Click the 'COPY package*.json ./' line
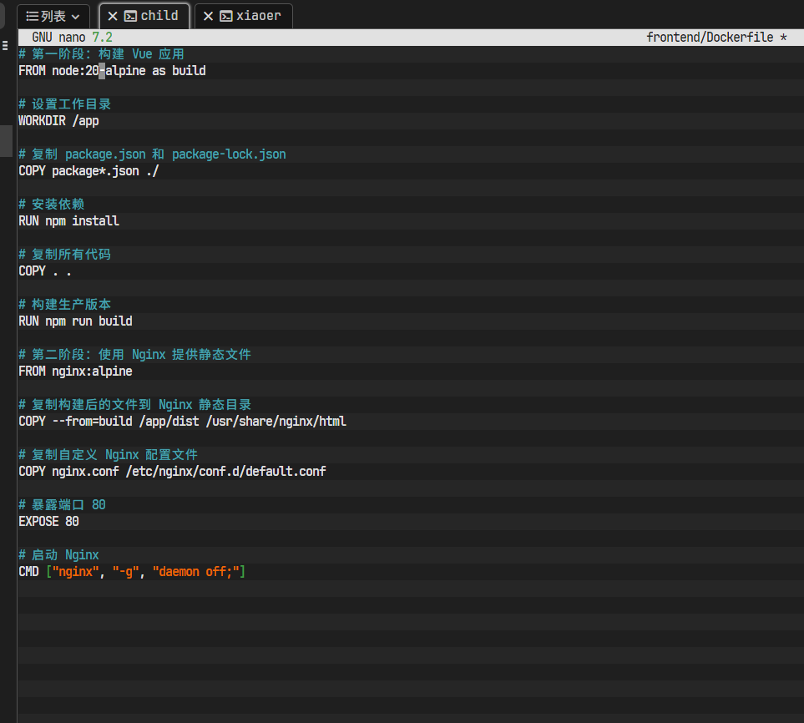 (88, 171)
